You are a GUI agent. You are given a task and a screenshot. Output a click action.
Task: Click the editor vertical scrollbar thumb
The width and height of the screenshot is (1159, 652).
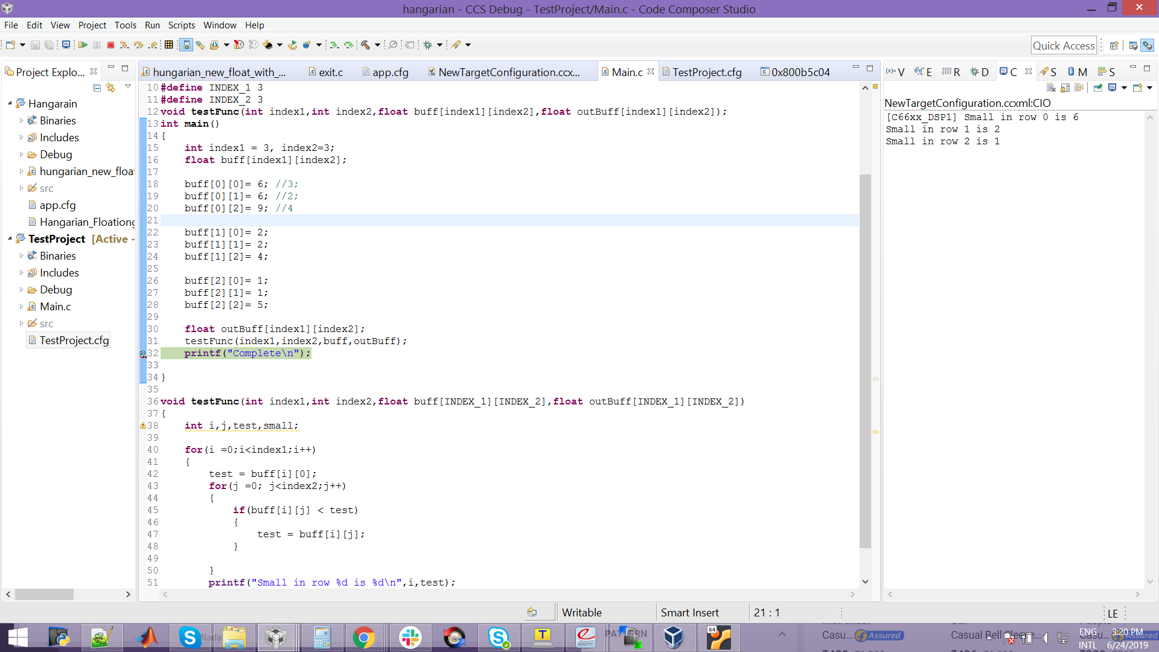click(865, 362)
